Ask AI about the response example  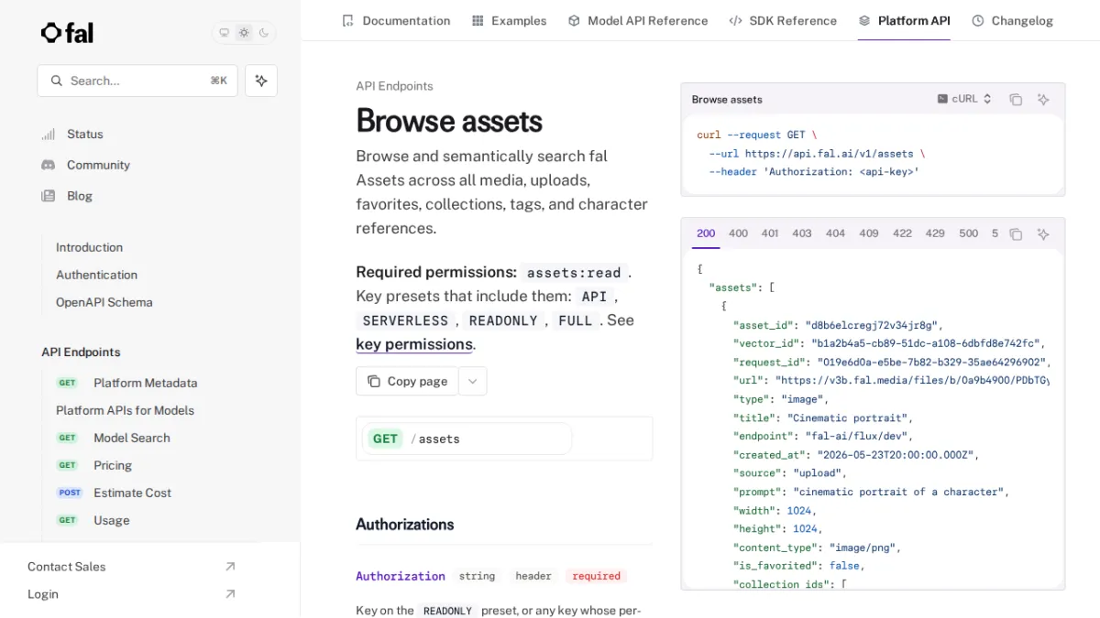point(1043,234)
